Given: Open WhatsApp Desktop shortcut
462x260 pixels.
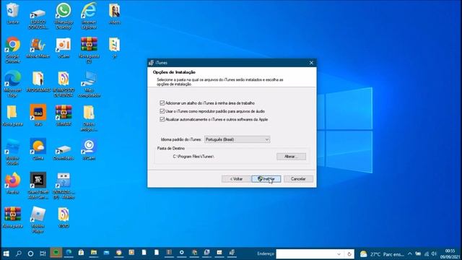Looking at the screenshot, I should pyautogui.click(x=64, y=16).
